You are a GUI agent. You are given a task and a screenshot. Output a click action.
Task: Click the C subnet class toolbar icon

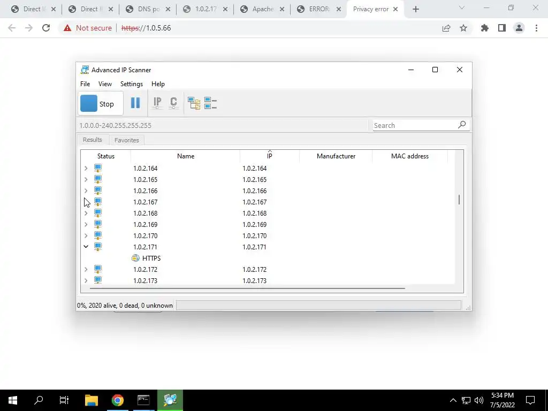174,103
